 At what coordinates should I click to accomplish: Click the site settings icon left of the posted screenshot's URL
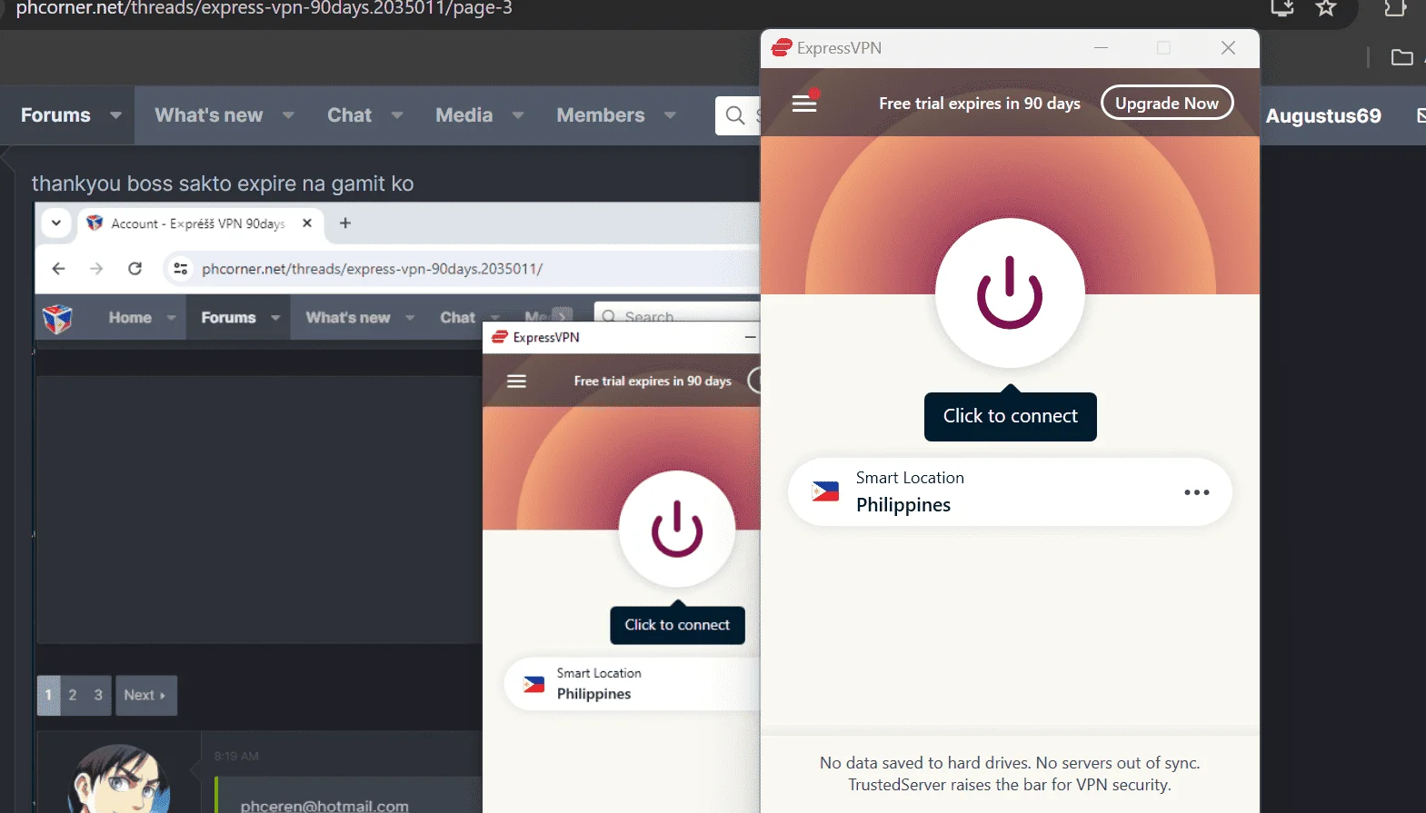point(181,269)
